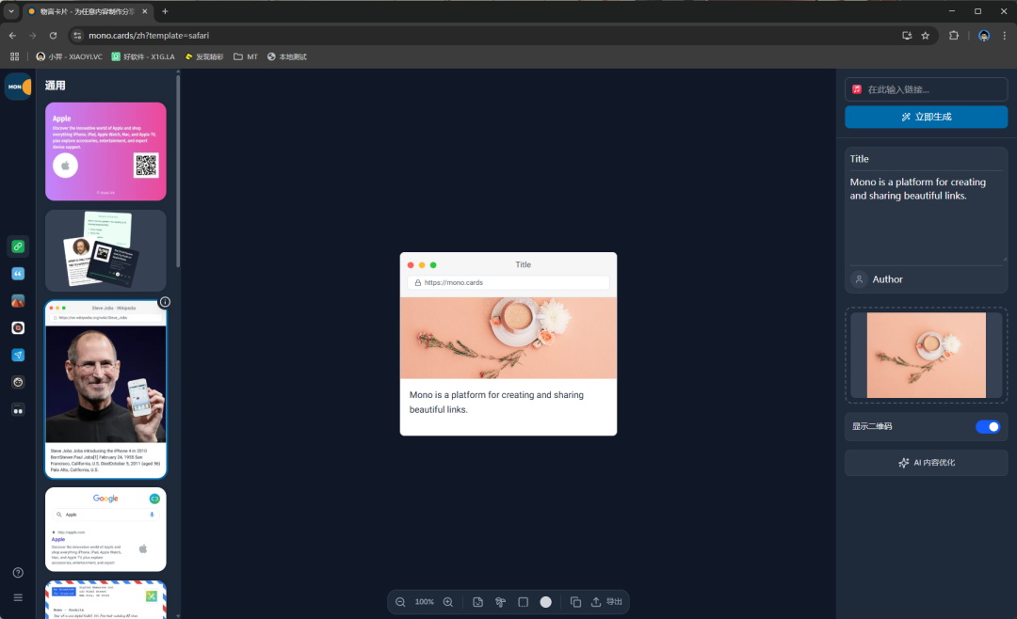
Task: Click the palm tree decoration icon in the toolbar
Action: 501,602
